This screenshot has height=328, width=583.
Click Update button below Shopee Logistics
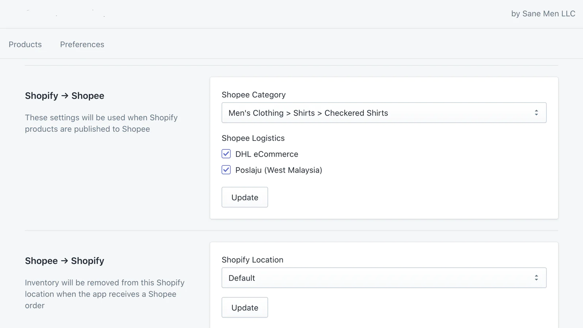[245, 197]
